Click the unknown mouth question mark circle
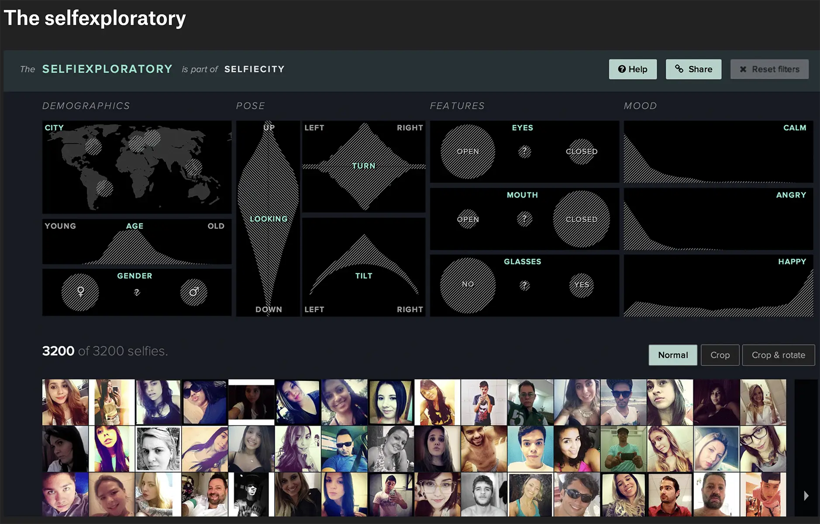The width and height of the screenshot is (820, 524). 524,218
